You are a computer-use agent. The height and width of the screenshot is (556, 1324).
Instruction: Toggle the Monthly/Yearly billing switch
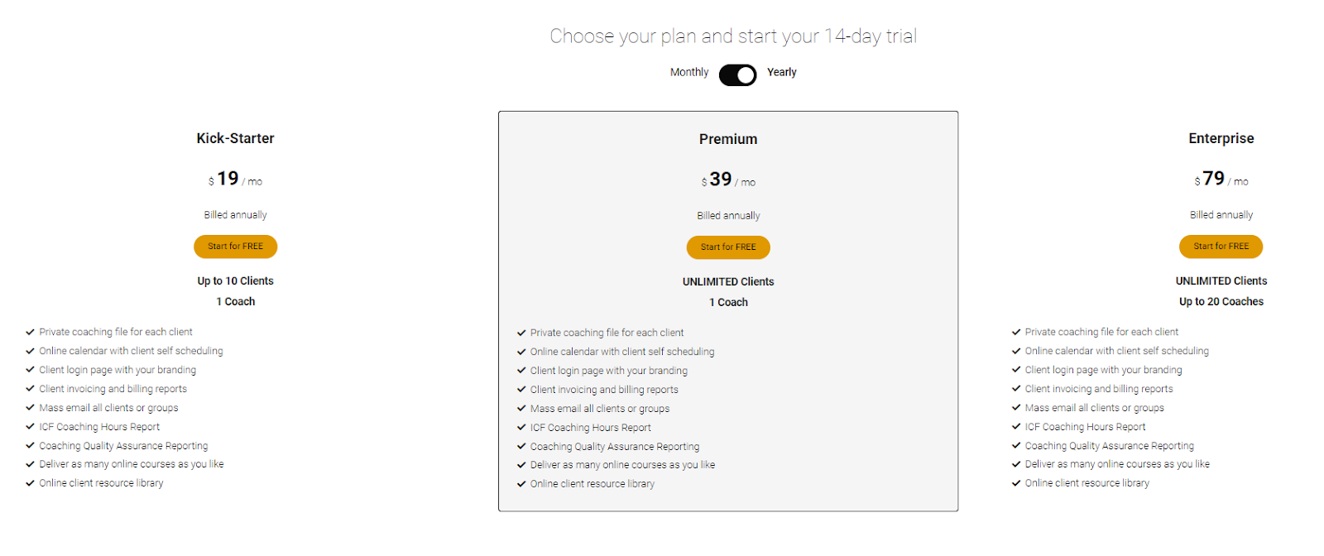tap(737, 75)
